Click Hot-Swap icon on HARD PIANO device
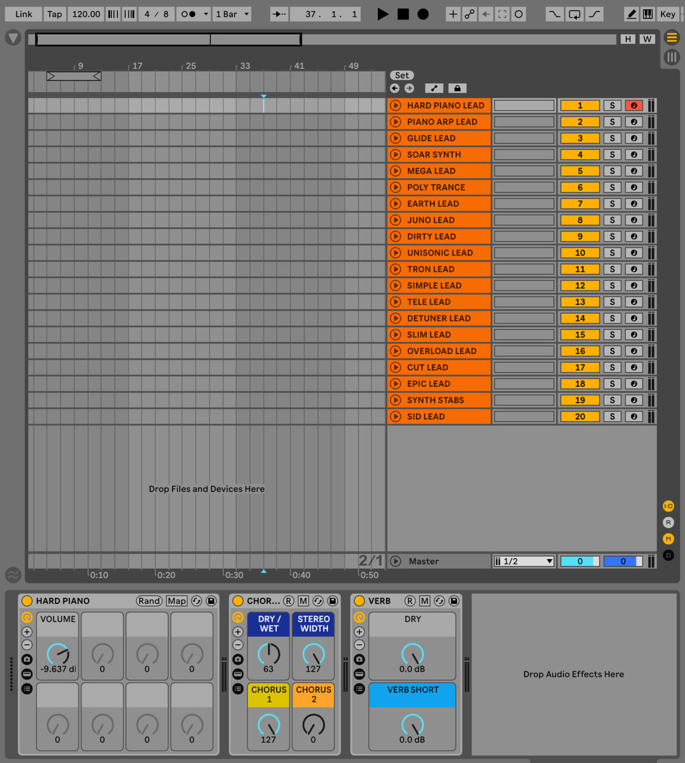Image resolution: width=685 pixels, height=763 pixels. (x=197, y=601)
